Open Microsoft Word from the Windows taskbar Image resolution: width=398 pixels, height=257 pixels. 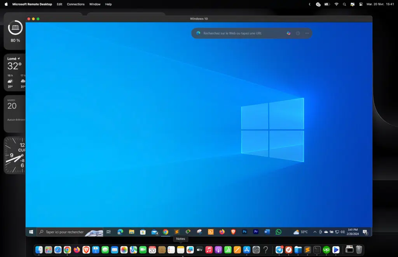click(x=267, y=232)
